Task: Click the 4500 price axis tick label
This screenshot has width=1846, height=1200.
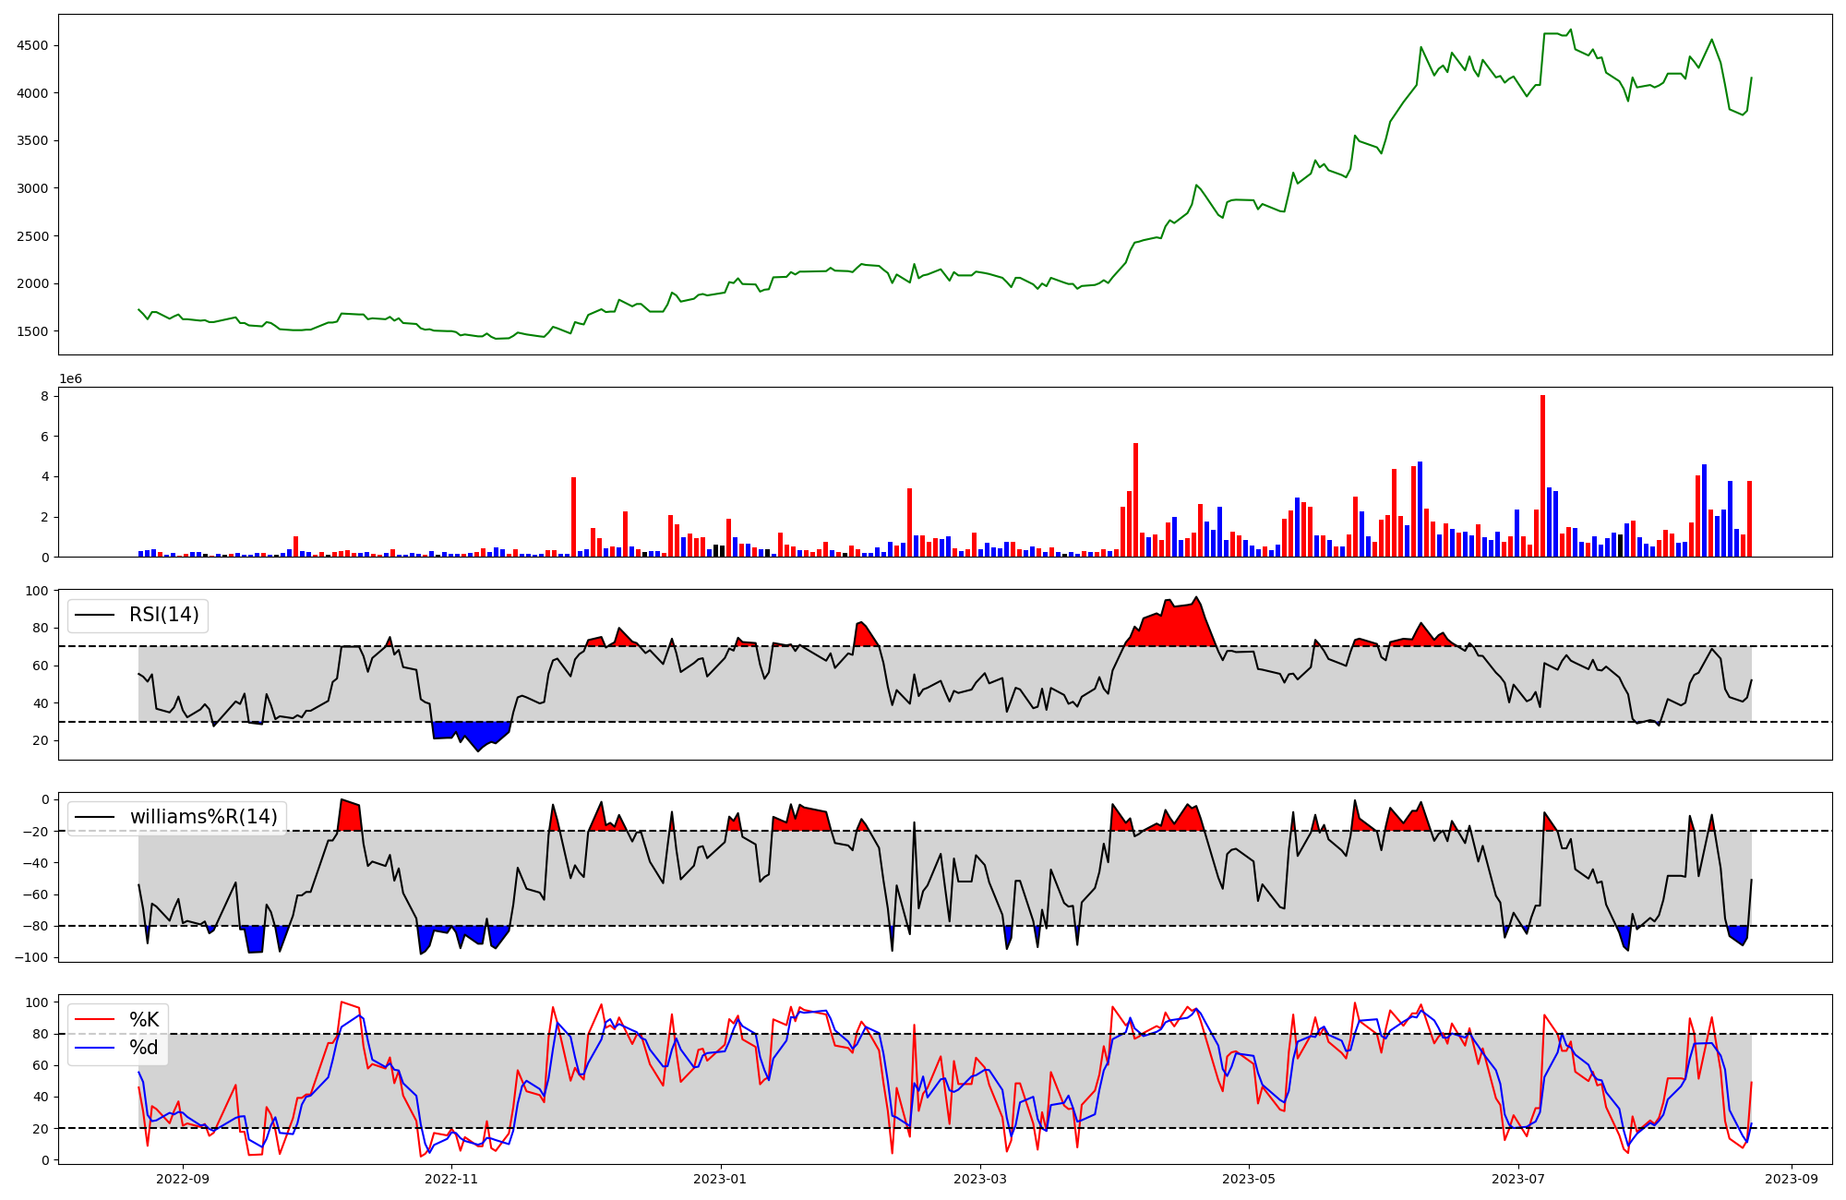Action: 34,46
